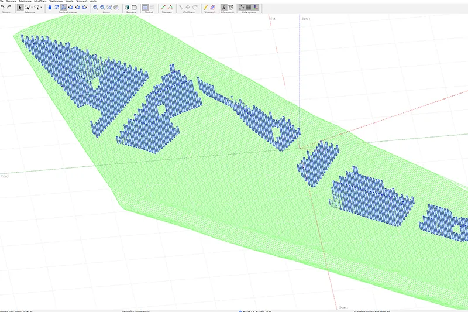Click the Zoom in magnifier
468x312 pixels.
(x=95, y=7)
